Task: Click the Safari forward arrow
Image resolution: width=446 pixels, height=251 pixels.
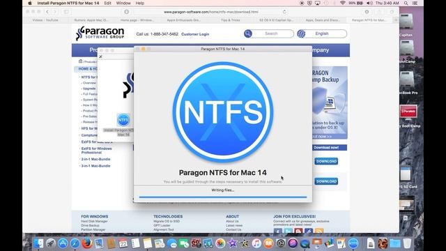Action: (55, 12)
